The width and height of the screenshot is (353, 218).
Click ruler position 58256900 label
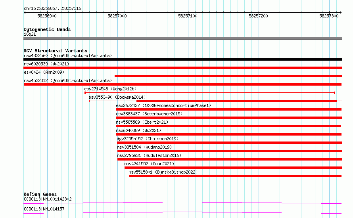[47, 16]
